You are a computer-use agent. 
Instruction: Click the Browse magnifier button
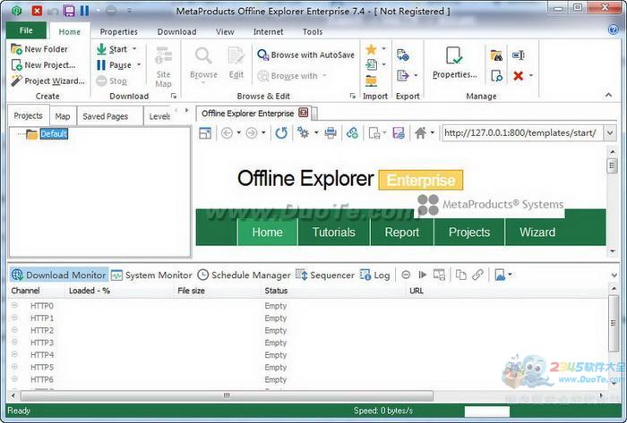coord(203,63)
